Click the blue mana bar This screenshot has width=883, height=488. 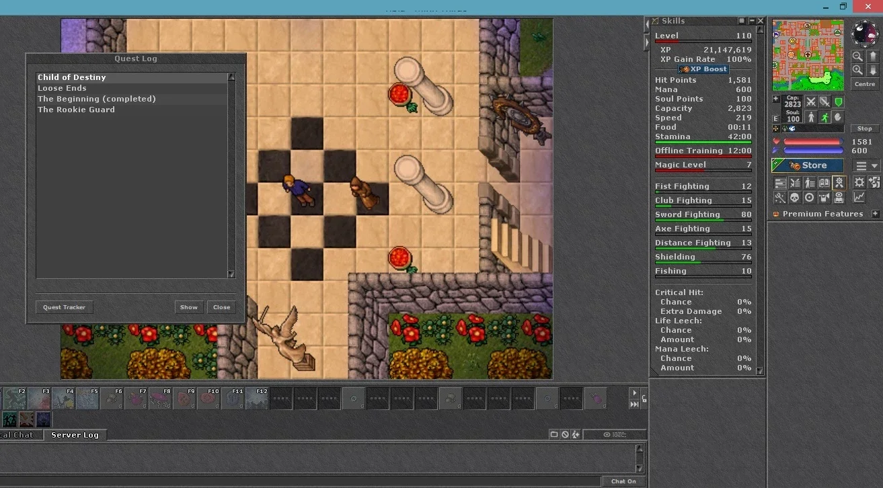(x=812, y=151)
